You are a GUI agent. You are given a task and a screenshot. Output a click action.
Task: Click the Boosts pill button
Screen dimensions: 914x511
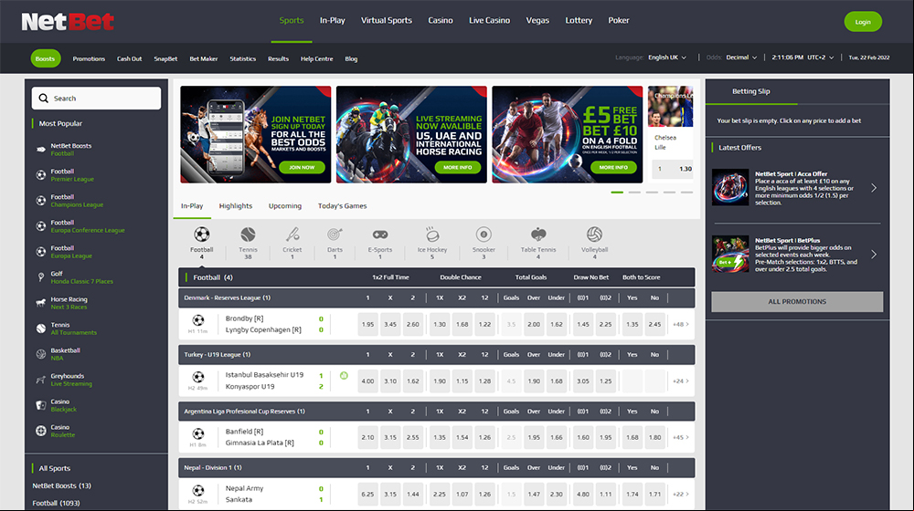tap(46, 58)
